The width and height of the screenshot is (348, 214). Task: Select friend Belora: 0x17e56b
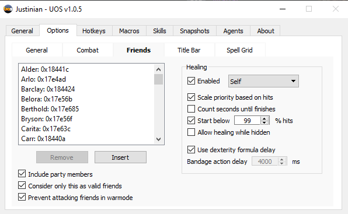tap(86, 99)
